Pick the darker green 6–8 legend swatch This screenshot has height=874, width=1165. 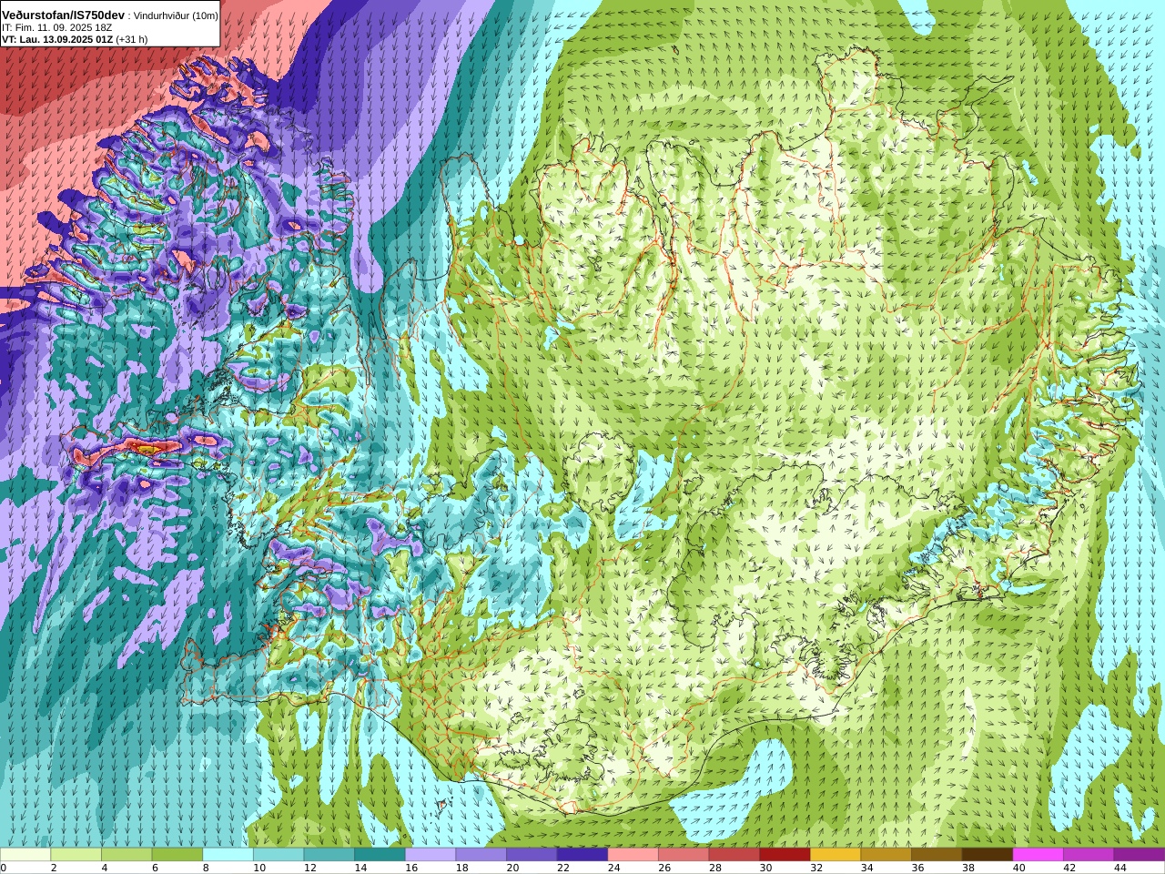[x=177, y=855]
